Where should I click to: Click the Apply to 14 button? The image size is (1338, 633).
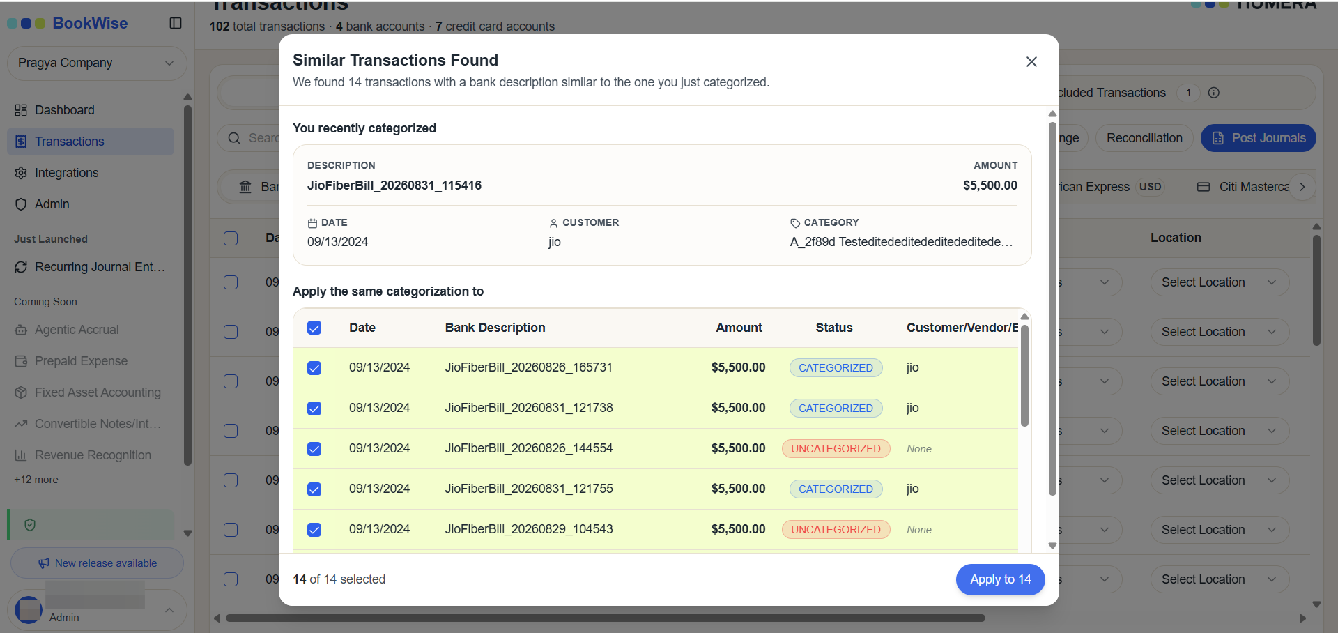tap(1000, 579)
